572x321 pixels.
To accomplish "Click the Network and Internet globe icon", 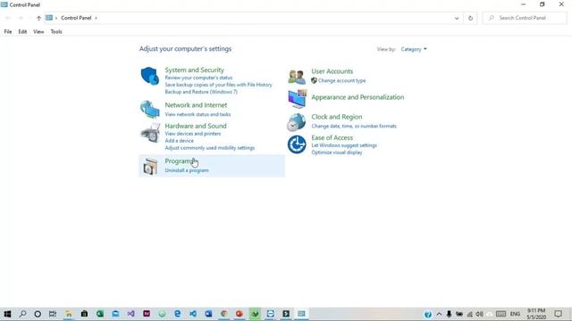I will [150, 109].
